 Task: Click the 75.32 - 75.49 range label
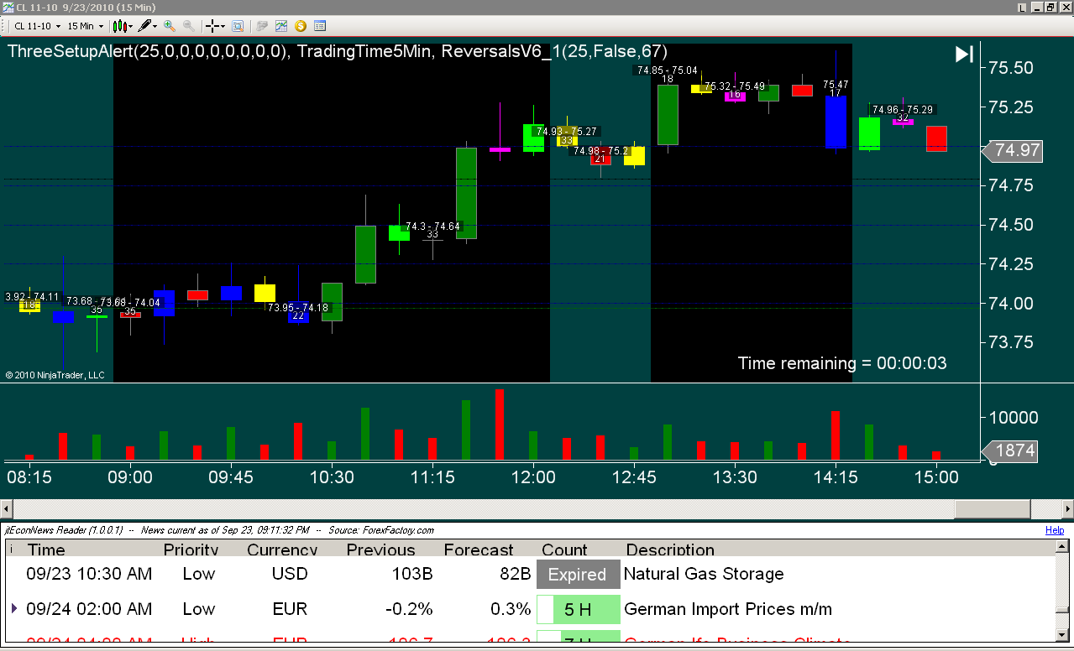[x=735, y=86]
